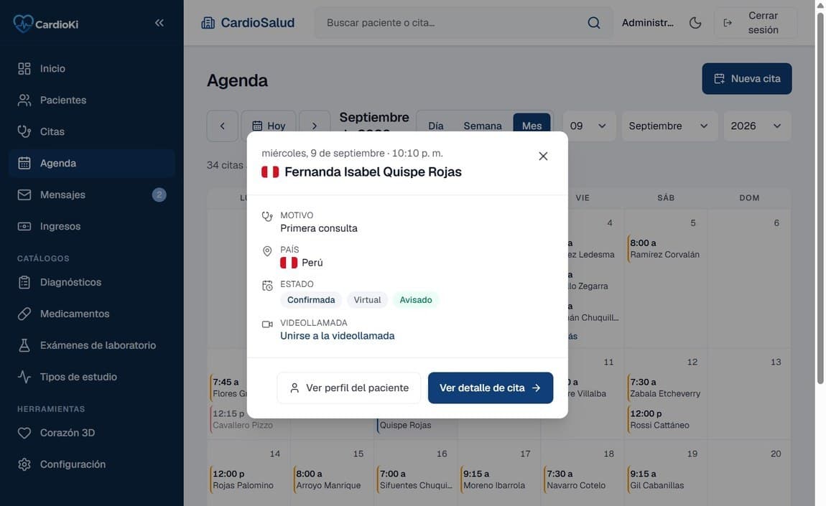Open 8:00 a Arroyo Manrique appointment
The height and width of the screenshot is (506, 826).
(x=331, y=479)
